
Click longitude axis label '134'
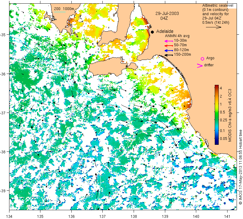point(9,216)
